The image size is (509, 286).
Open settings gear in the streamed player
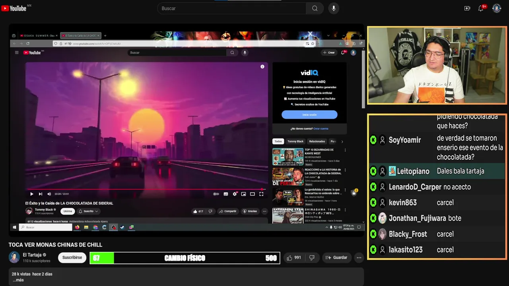235,194
